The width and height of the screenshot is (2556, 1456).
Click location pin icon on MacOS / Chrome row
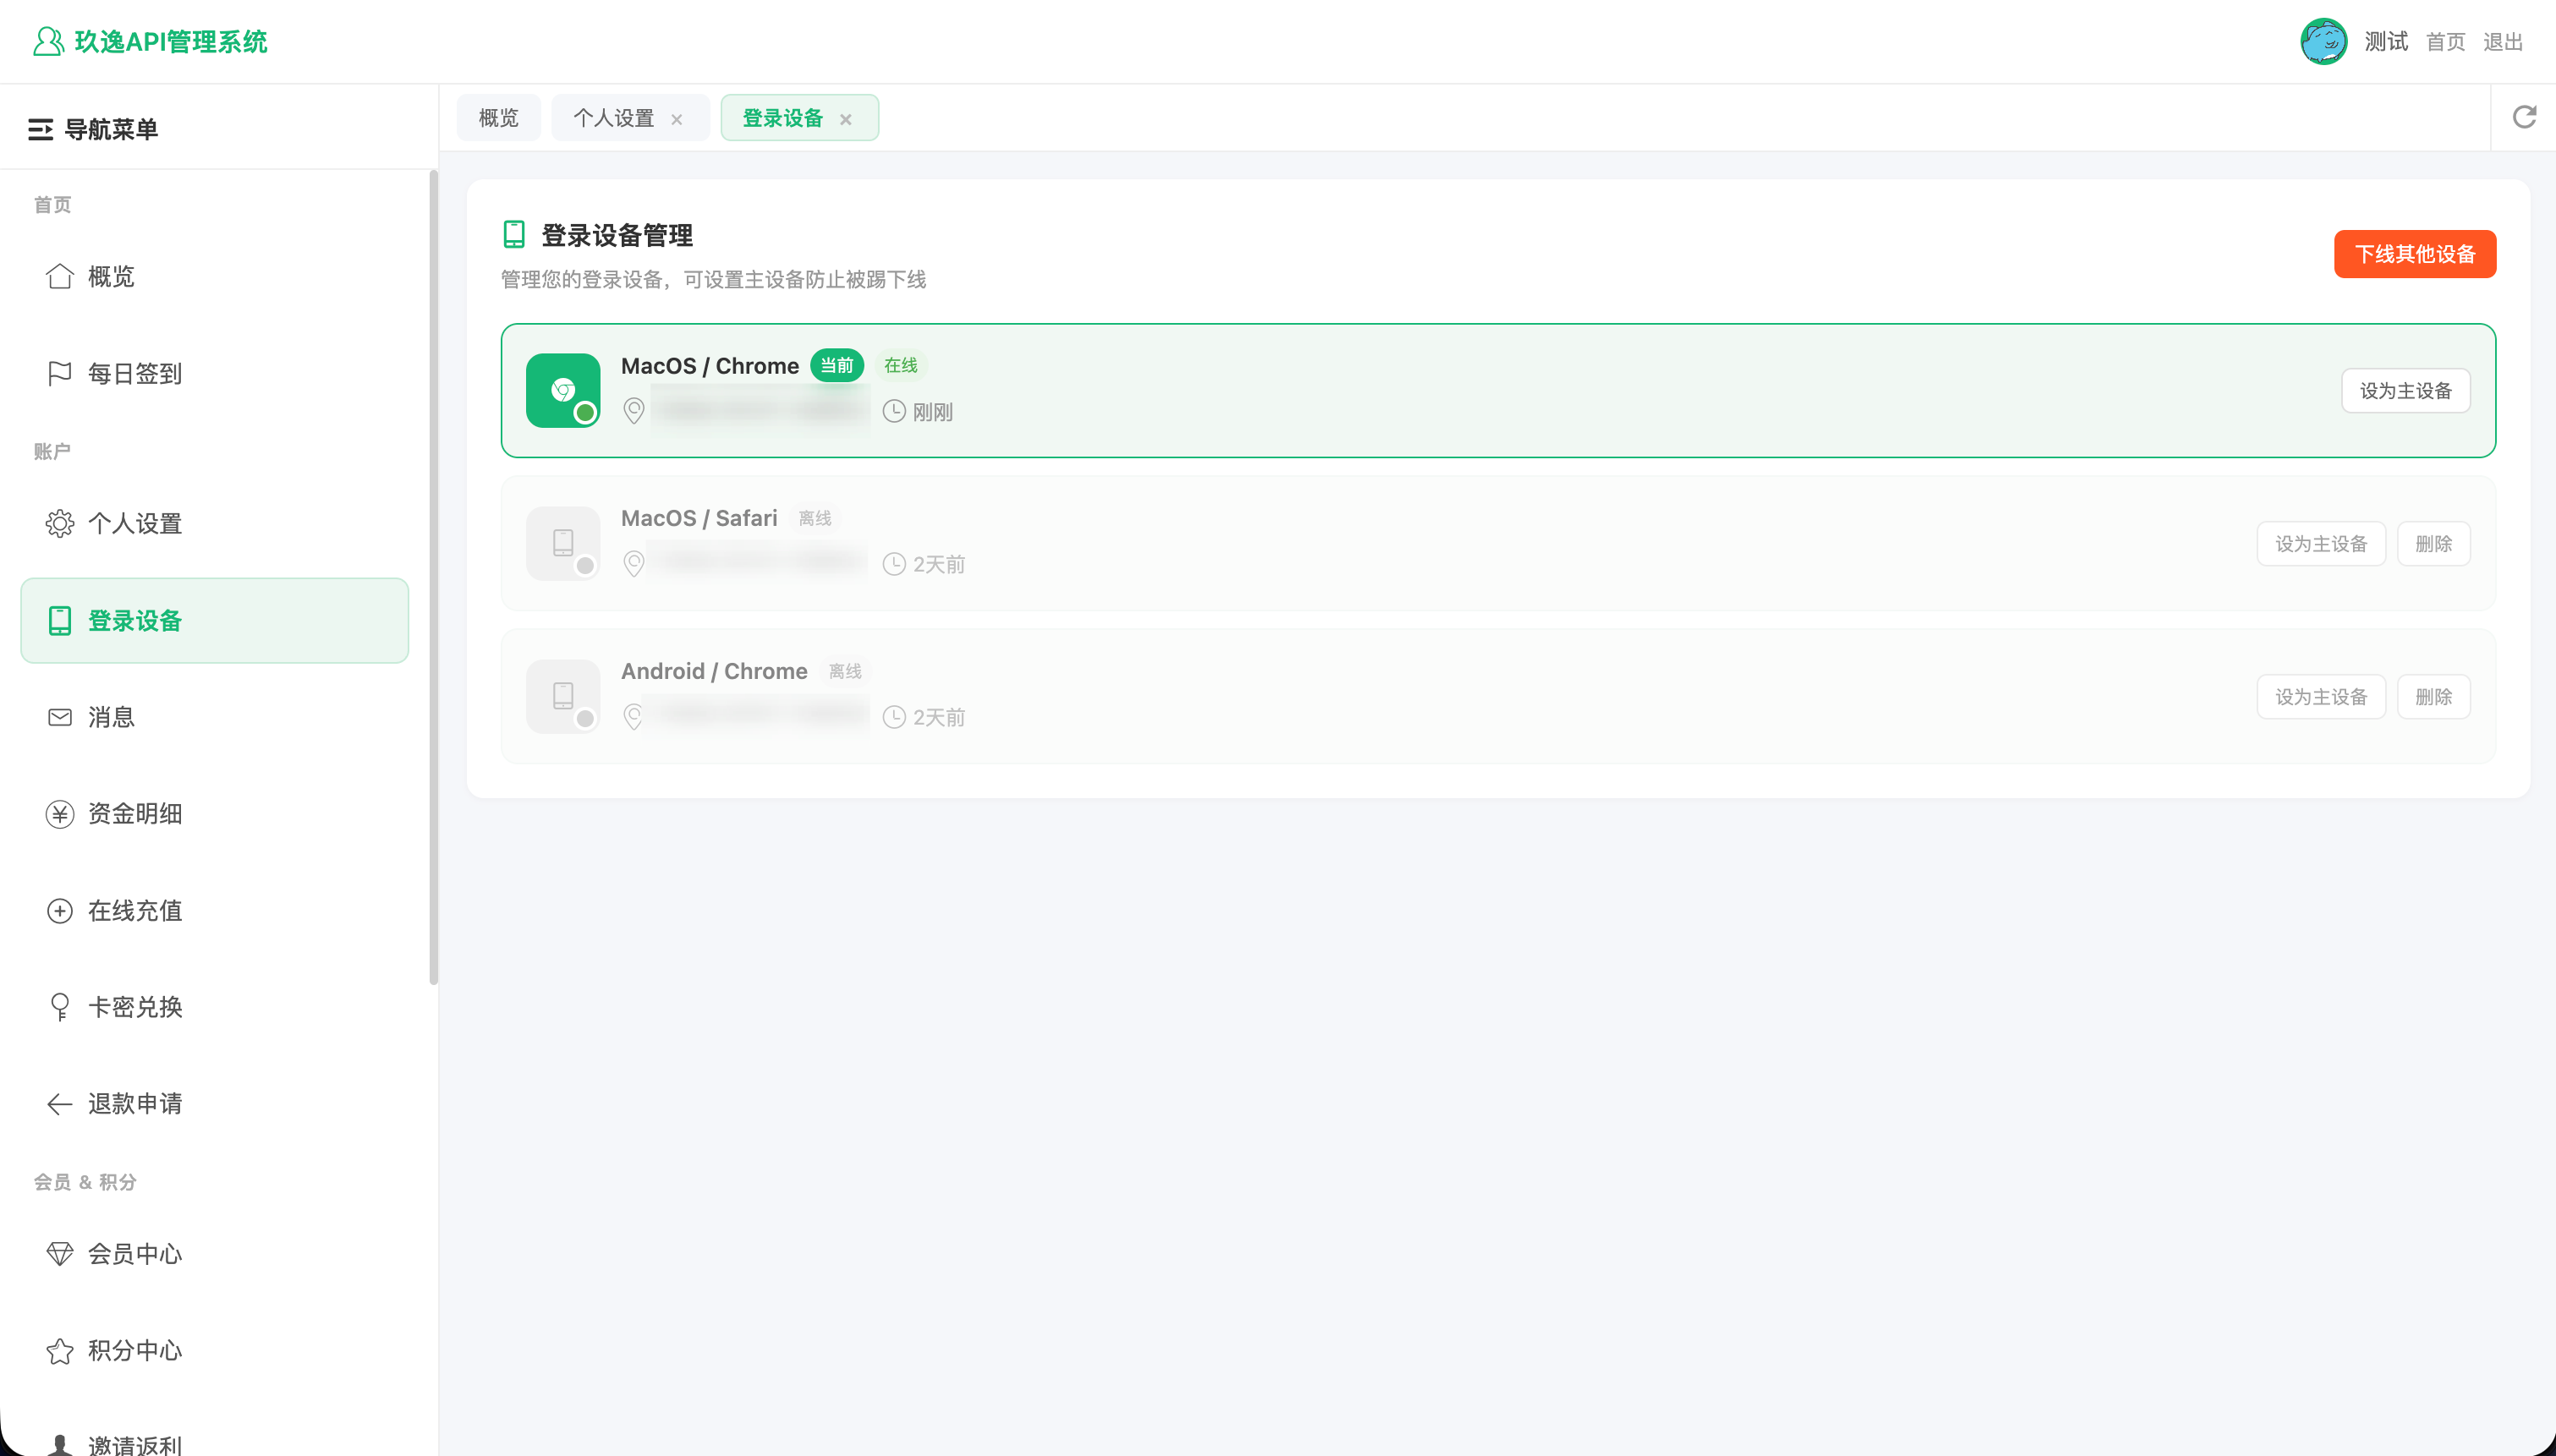[x=634, y=411]
